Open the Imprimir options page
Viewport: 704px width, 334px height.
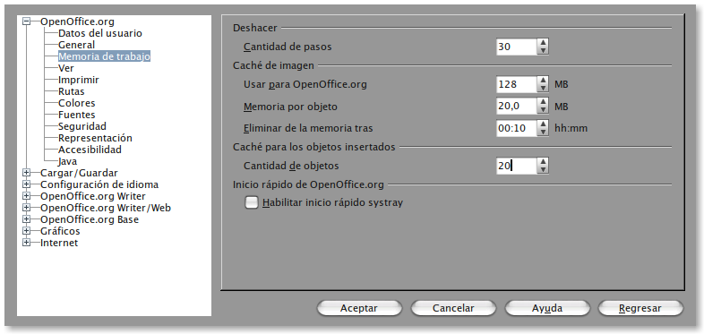click(79, 80)
